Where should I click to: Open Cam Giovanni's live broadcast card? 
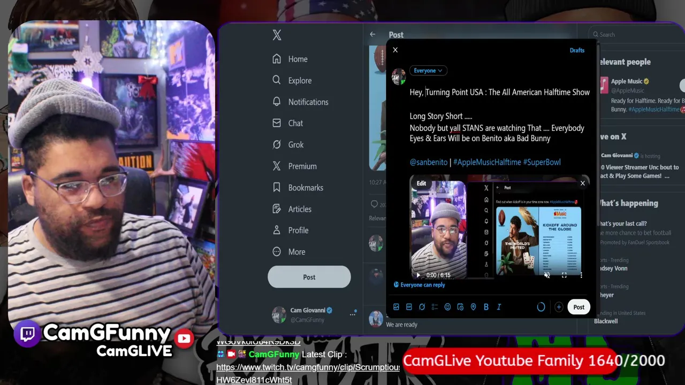click(640, 166)
